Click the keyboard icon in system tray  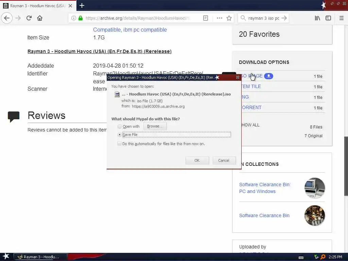click(x=301, y=257)
